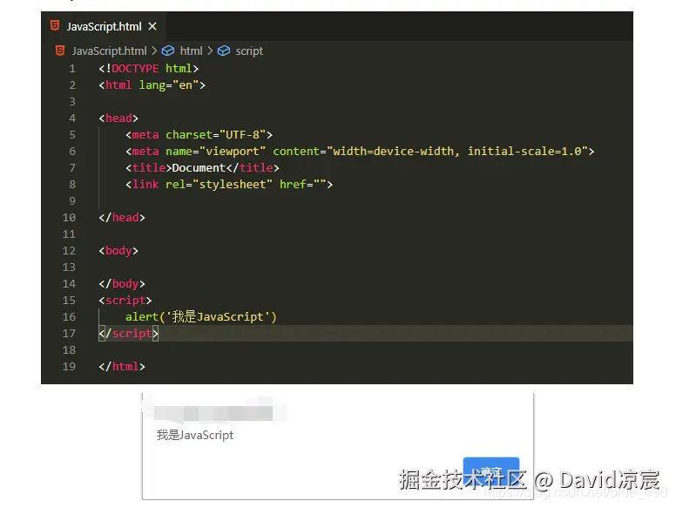
Task: Click the meta viewport line
Action: [x=360, y=152]
